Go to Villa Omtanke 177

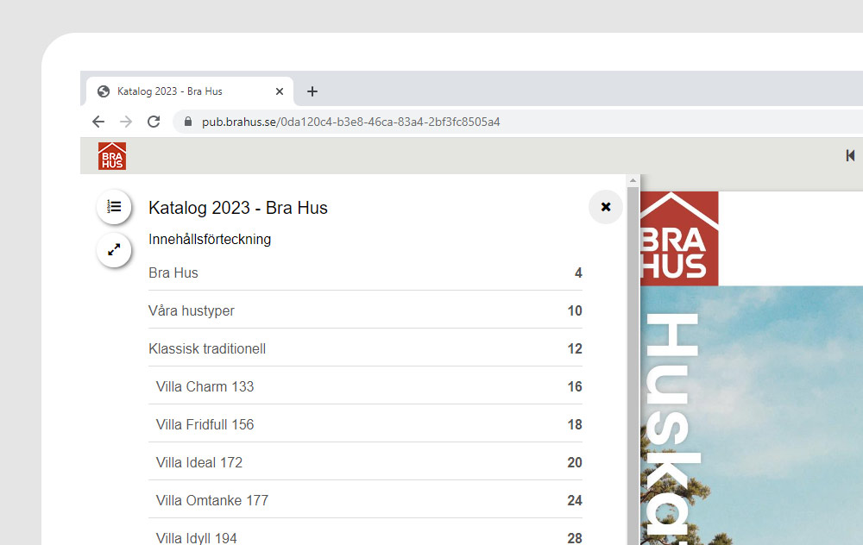click(365, 500)
